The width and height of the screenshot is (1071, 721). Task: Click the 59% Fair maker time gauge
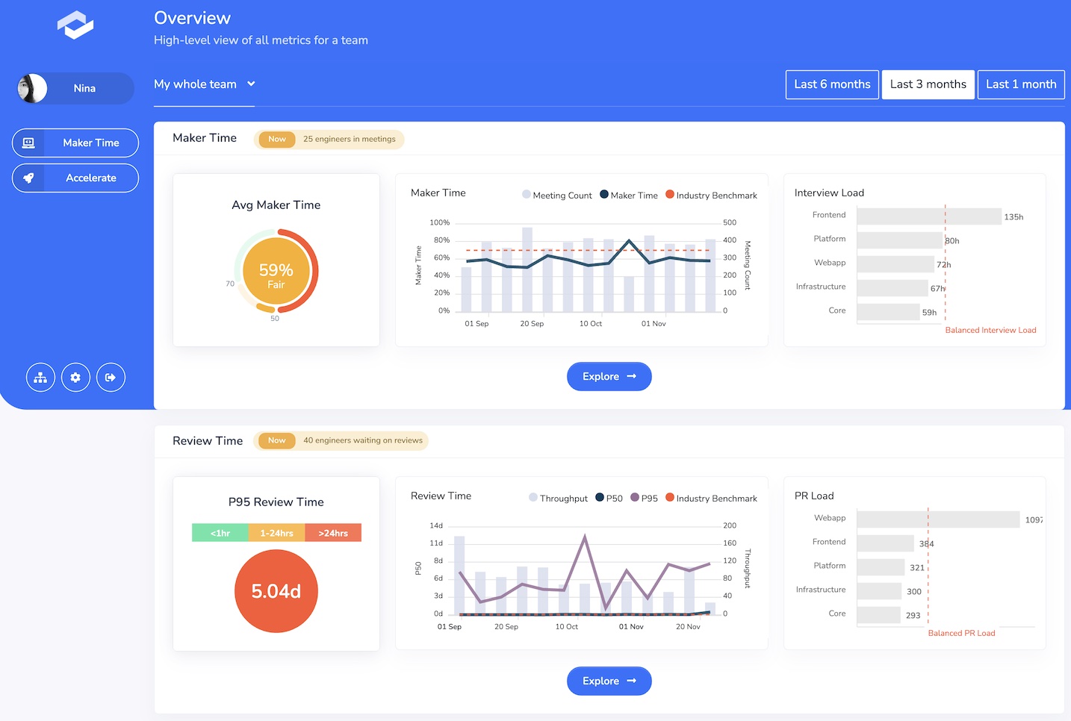click(x=276, y=271)
